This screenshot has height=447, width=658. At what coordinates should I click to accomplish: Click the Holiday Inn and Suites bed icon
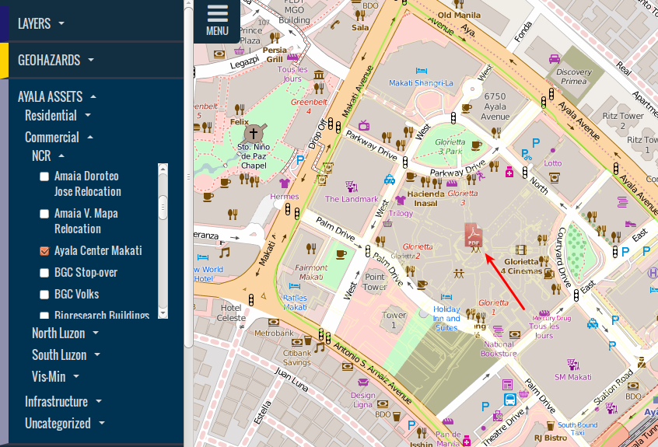coord(446,297)
